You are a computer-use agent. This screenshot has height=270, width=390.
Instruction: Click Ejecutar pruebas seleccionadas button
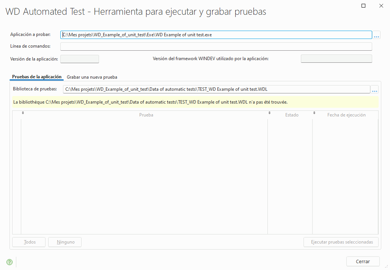[341, 242]
